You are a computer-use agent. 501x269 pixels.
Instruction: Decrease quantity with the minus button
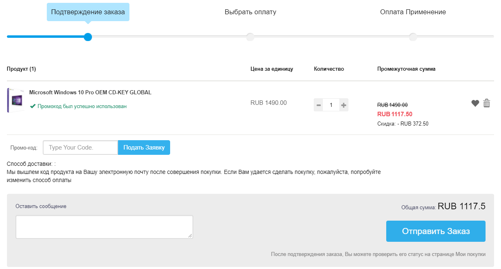[x=318, y=105]
